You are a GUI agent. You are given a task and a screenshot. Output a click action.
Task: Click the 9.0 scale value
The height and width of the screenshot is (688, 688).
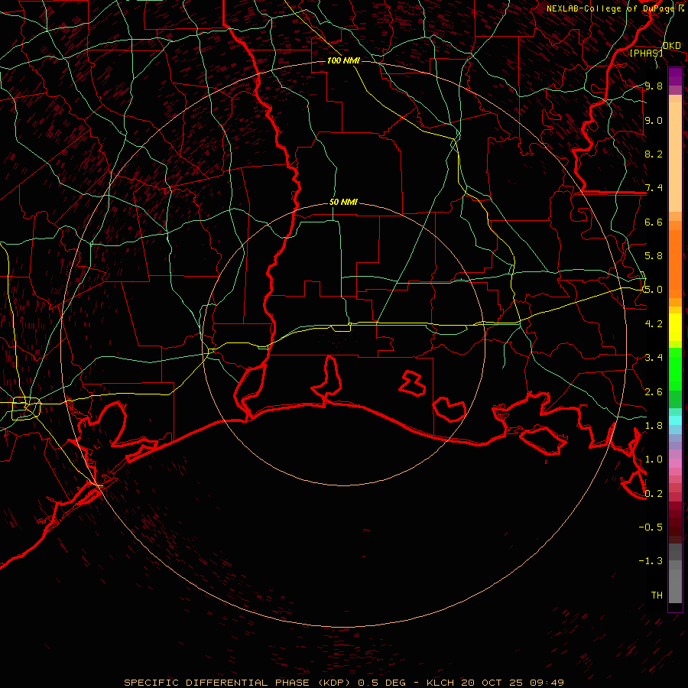coord(654,120)
